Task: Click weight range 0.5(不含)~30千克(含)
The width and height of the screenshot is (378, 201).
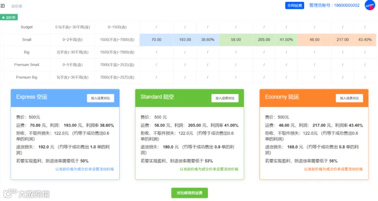Action: 73,27
